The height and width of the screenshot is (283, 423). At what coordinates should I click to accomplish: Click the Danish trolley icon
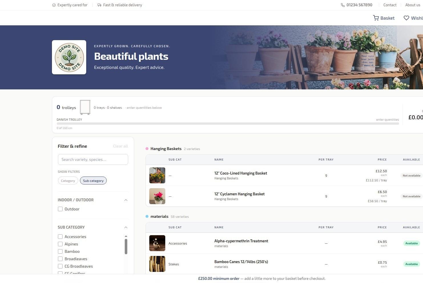(85, 107)
